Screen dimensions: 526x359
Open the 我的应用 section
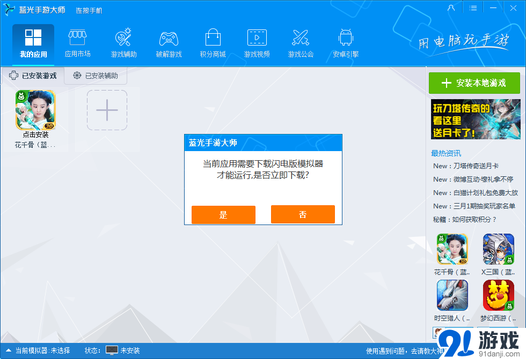[x=33, y=44]
